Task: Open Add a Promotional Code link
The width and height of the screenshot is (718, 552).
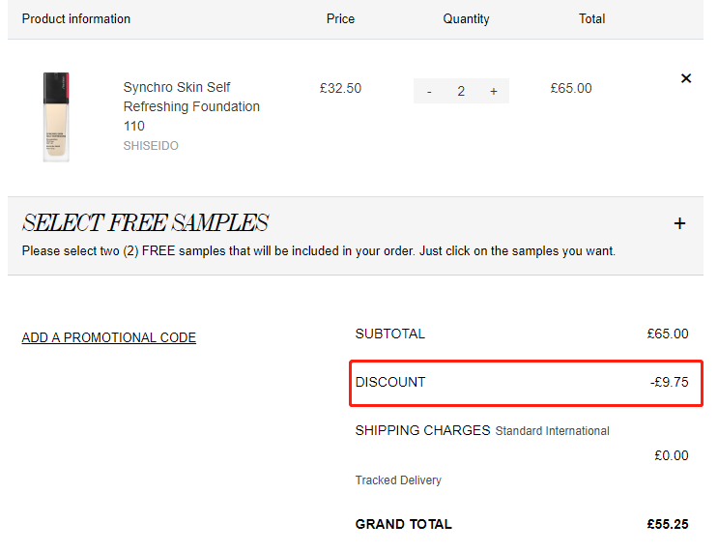Action: pos(109,337)
